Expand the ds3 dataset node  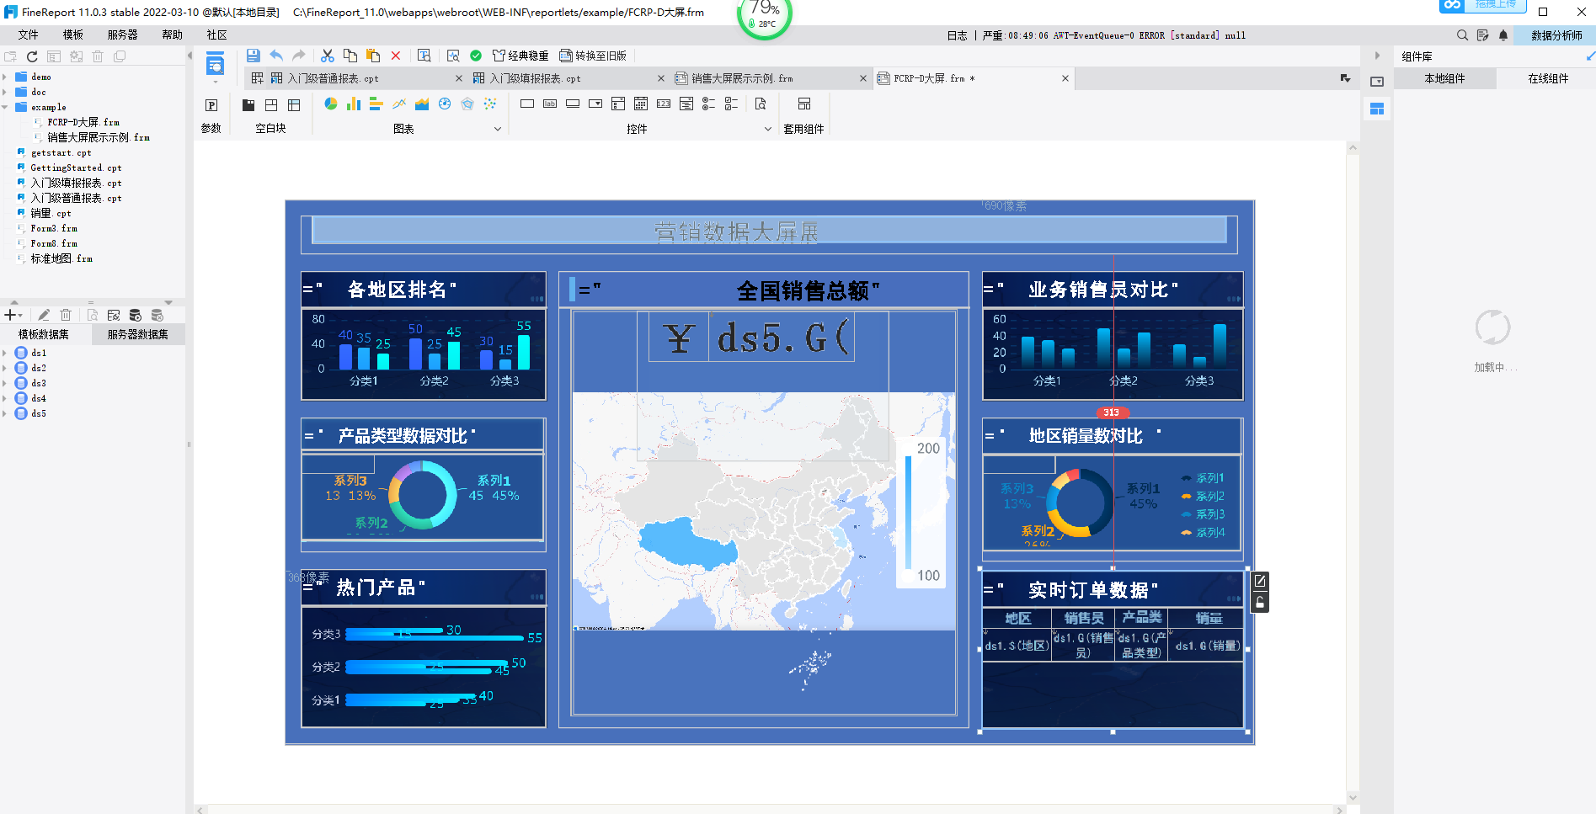[x=5, y=383]
